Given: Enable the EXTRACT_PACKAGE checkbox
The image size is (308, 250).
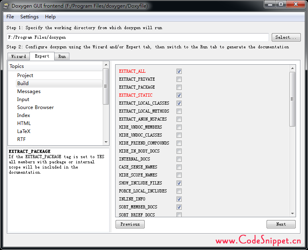Looking at the screenshot, I should 179,87.
